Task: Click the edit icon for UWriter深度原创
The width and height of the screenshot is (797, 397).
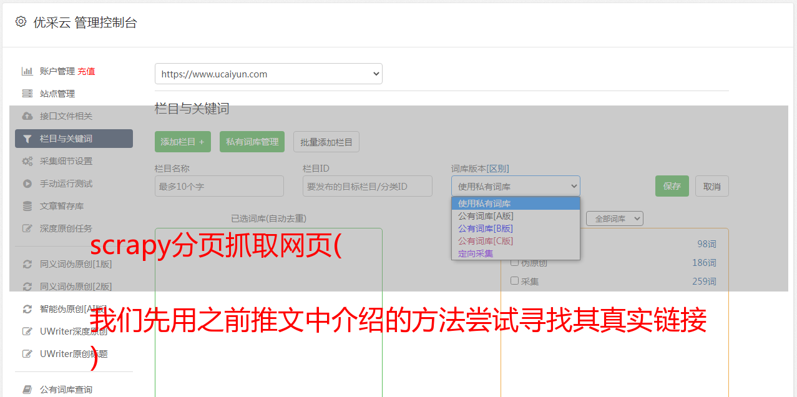Action: [27, 331]
